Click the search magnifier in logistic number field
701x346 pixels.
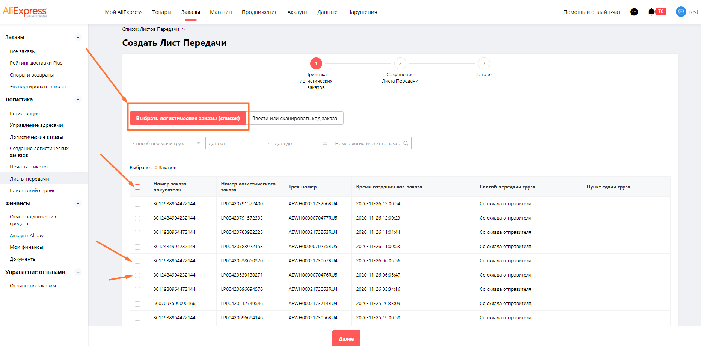tap(406, 143)
